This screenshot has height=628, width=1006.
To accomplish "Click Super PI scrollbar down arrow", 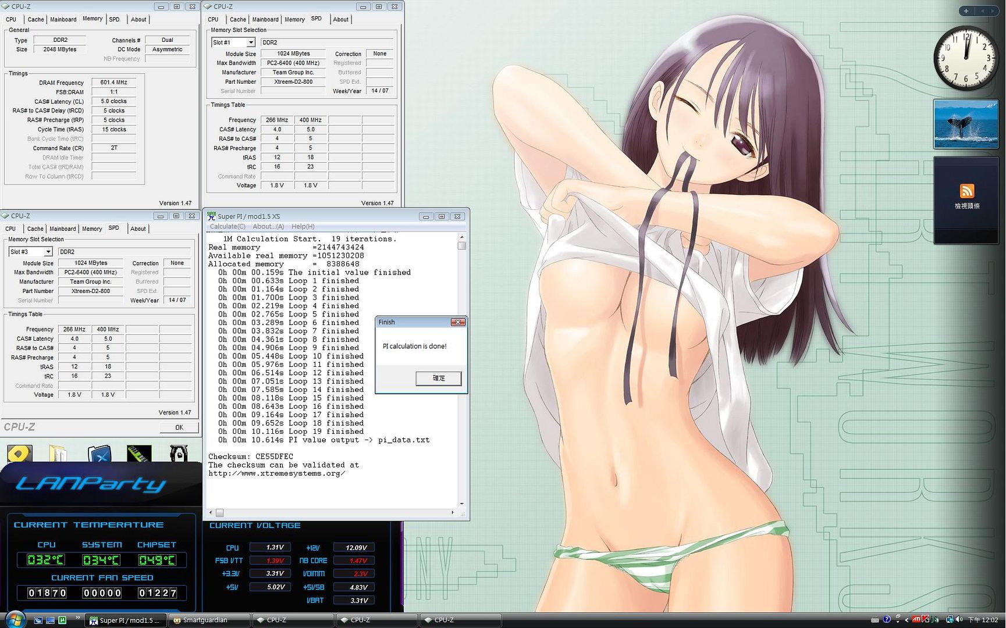I will (x=462, y=504).
